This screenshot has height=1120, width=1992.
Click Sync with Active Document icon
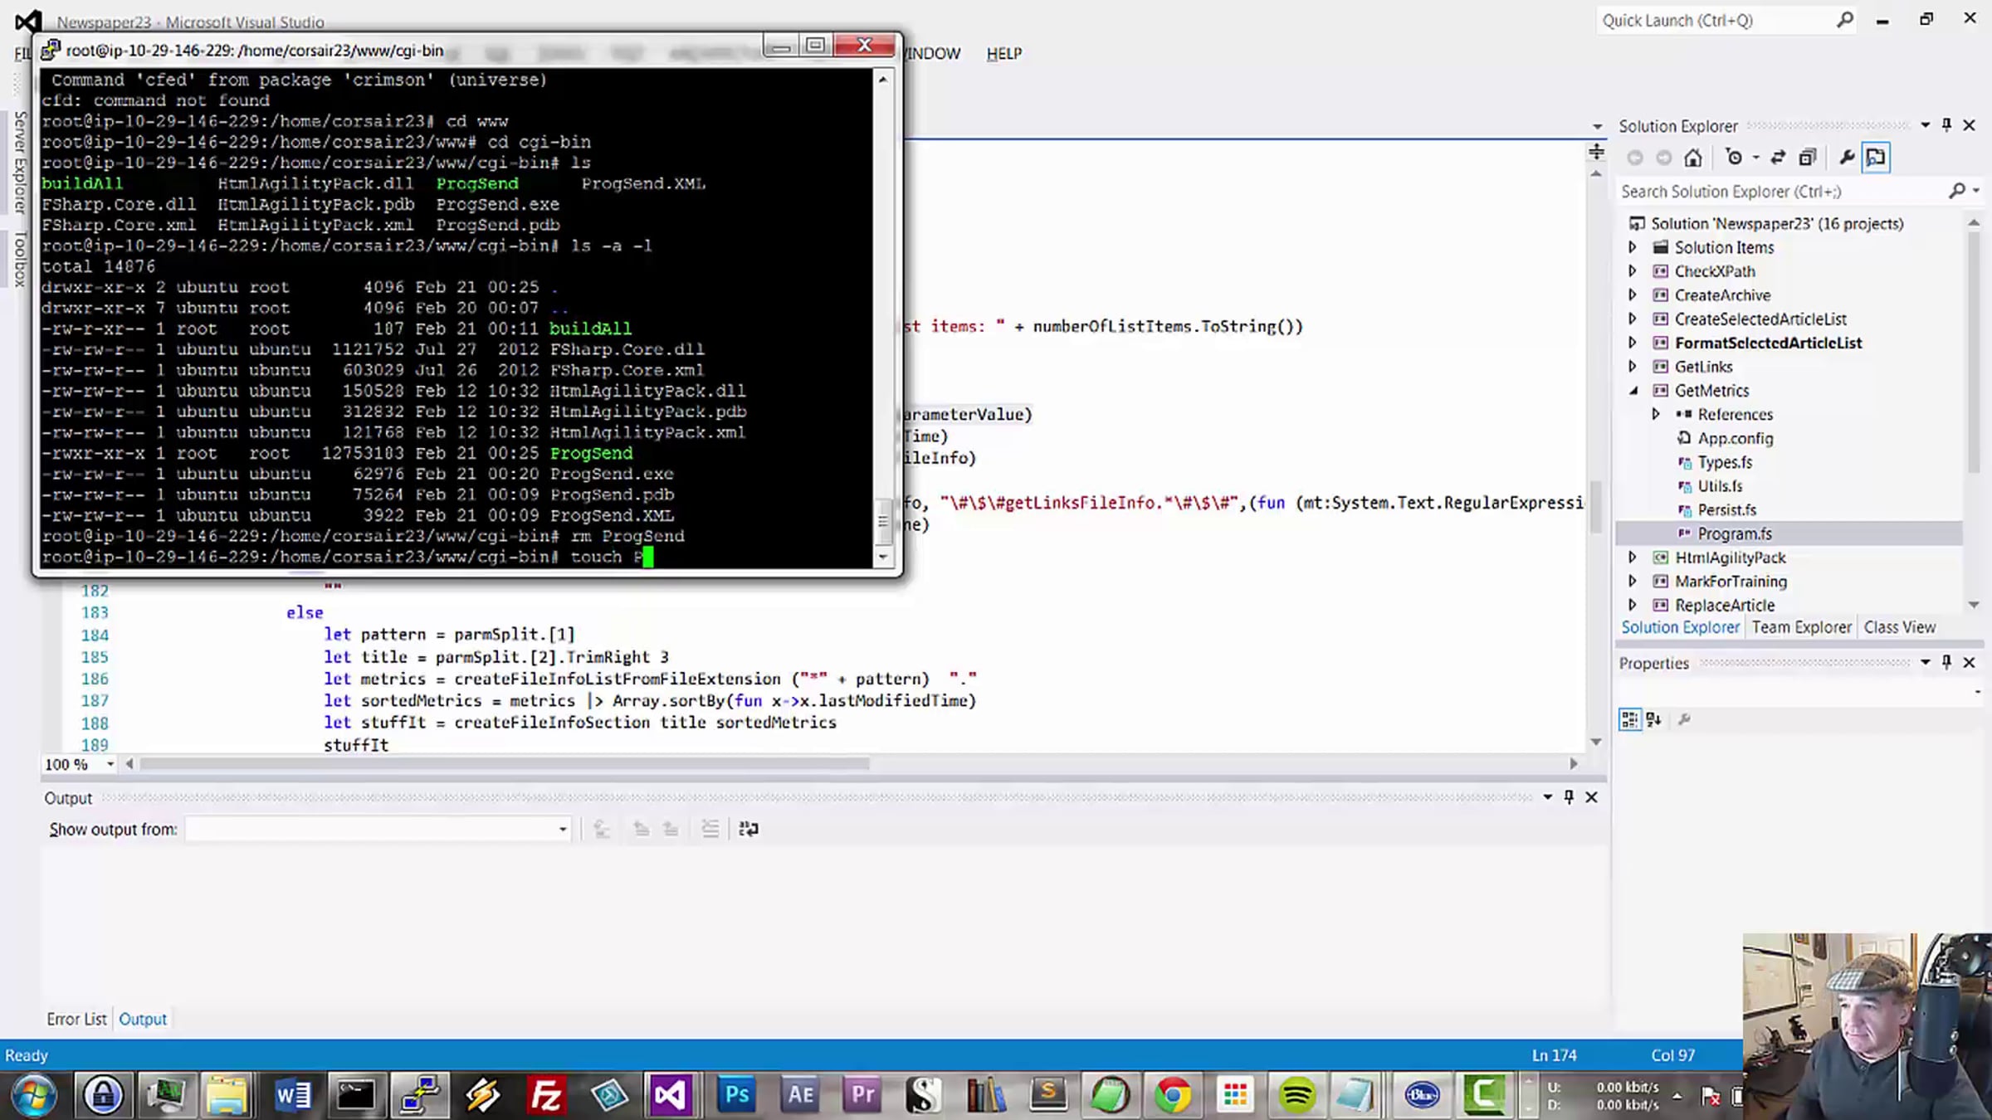click(x=1778, y=158)
